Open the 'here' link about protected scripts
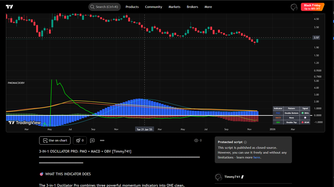The width and height of the screenshot is (334, 187). point(257,157)
